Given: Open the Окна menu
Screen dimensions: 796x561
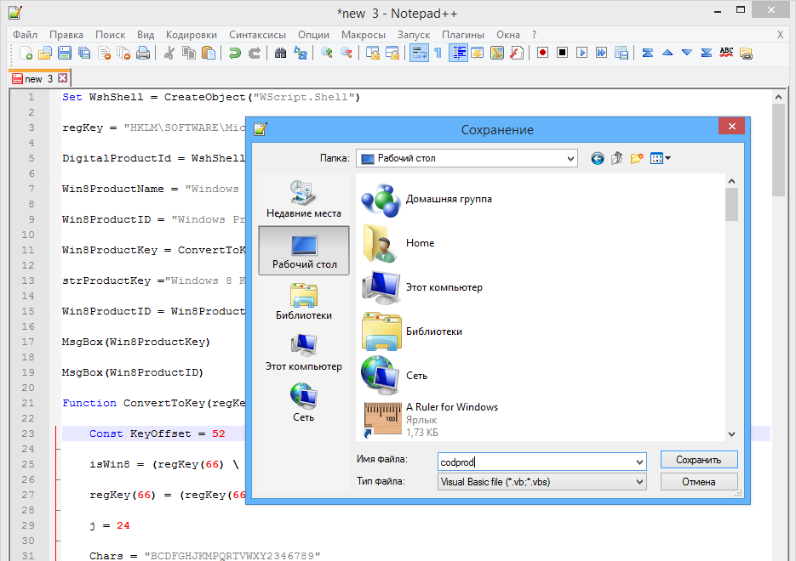Looking at the screenshot, I should point(507,35).
